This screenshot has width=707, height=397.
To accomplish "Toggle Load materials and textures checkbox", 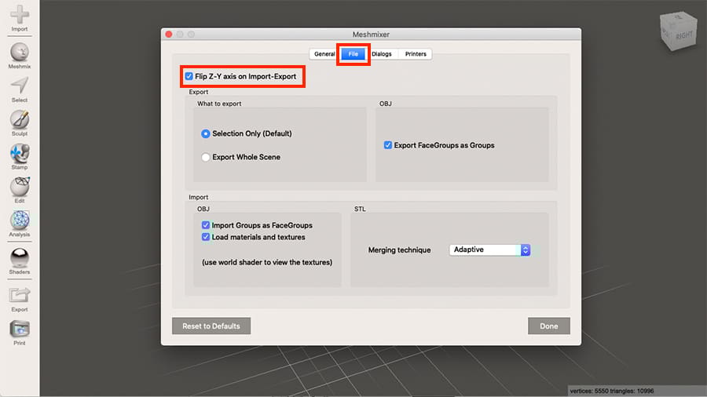I will (206, 237).
